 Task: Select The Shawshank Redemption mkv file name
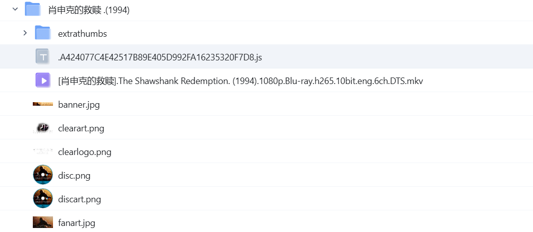tap(241, 82)
